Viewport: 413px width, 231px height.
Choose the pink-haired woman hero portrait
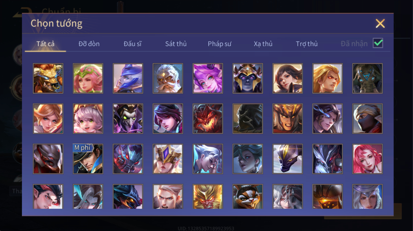pyautogui.click(x=367, y=159)
